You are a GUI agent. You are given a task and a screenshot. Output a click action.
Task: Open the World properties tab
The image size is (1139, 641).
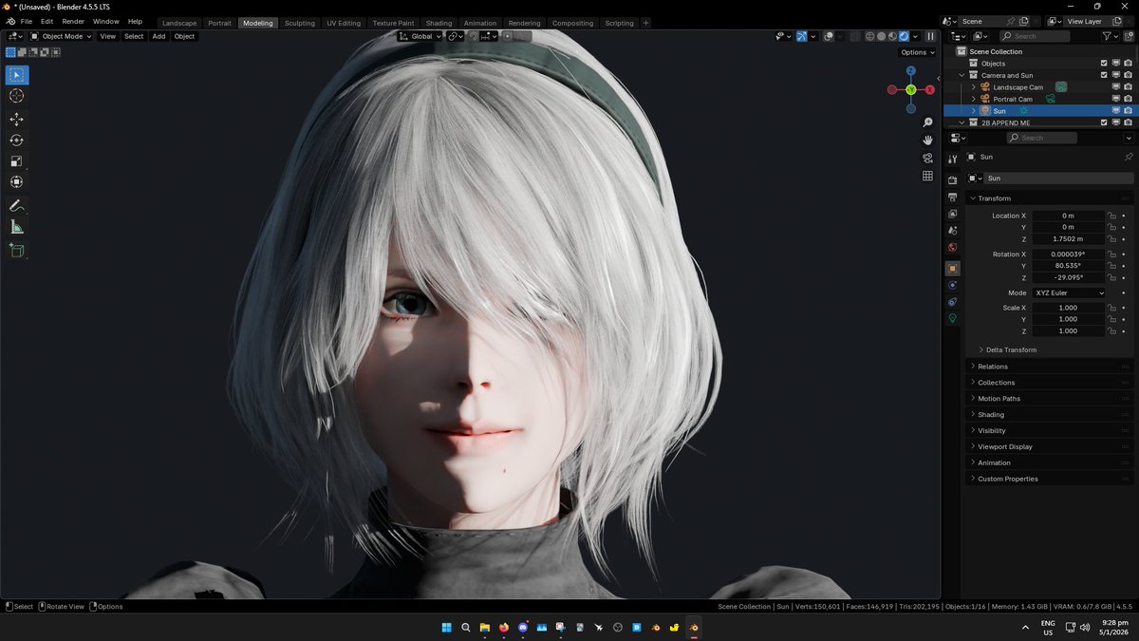click(x=952, y=248)
